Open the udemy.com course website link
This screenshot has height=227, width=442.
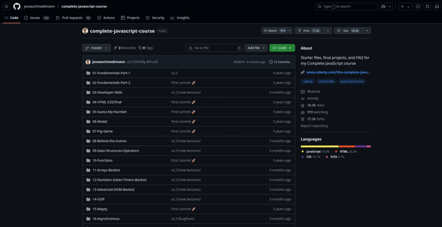[x=338, y=72]
